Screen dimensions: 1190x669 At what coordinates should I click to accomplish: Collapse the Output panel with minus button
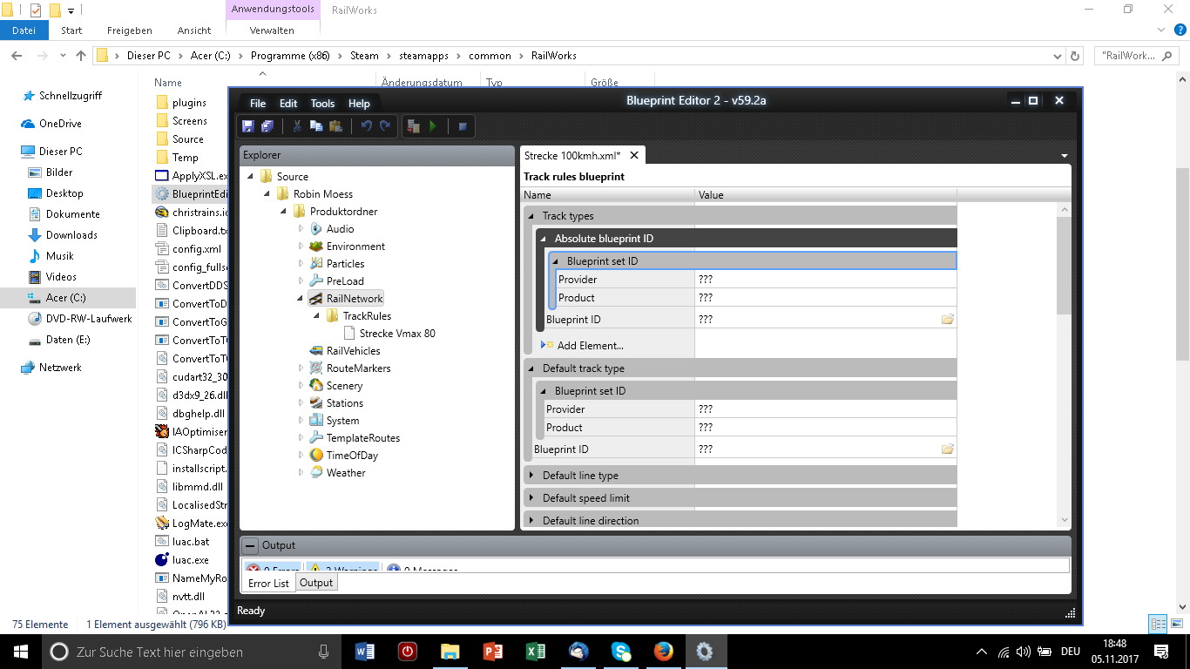pyautogui.click(x=250, y=546)
